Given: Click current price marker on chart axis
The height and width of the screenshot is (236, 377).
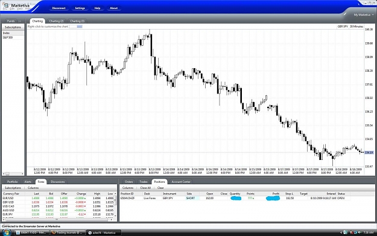Looking at the screenshot, I should click(369, 153).
